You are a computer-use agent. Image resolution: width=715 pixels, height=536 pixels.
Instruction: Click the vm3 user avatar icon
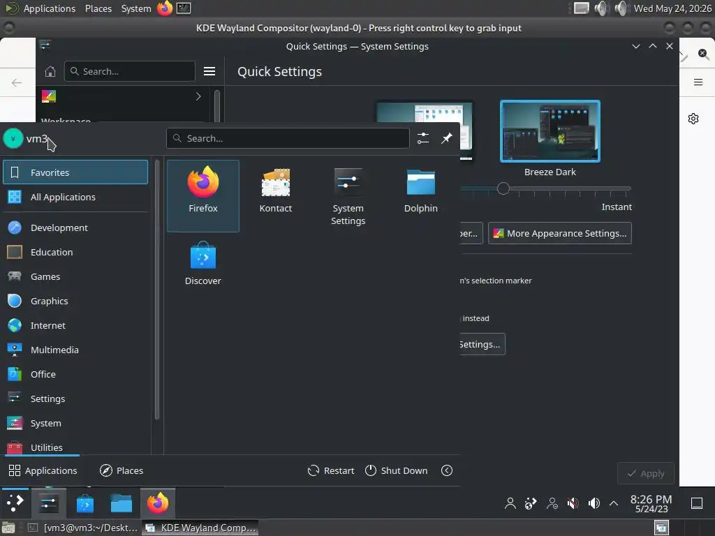13,139
